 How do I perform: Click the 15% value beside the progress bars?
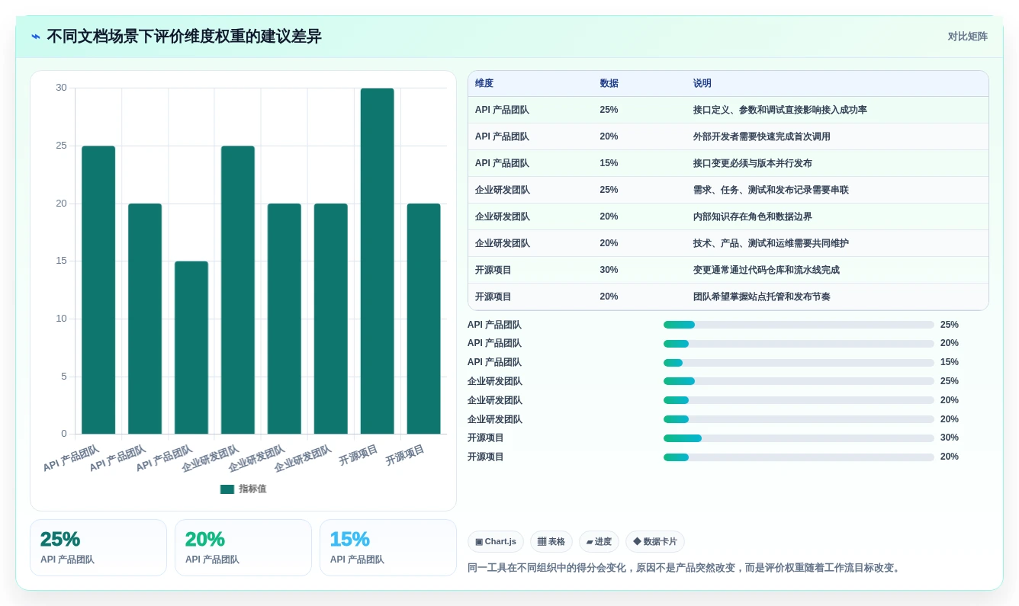pyautogui.click(x=950, y=363)
